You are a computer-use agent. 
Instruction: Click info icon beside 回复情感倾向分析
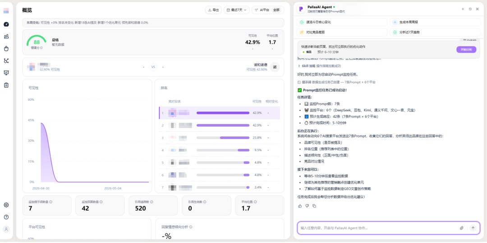click(191, 227)
